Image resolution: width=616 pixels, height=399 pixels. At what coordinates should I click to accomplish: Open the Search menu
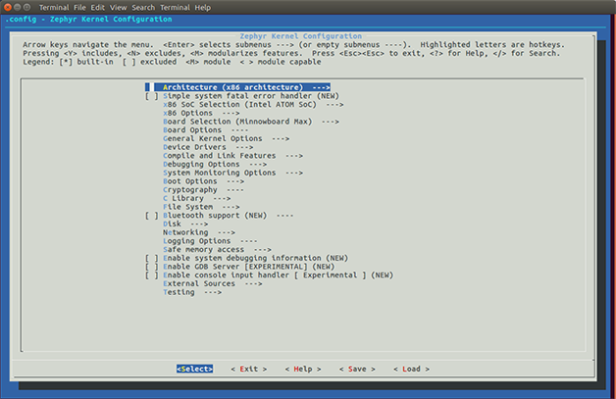[143, 8]
